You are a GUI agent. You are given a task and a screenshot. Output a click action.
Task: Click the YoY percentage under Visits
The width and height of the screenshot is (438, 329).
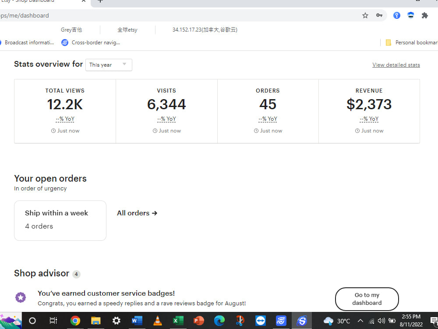pyautogui.click(x=166, y=119)
